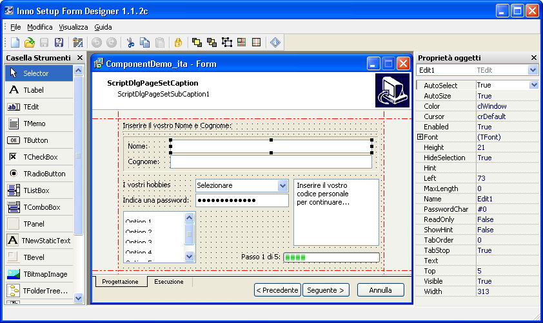Click the password input field
The image size is (543, 323).
coord(242,200)
